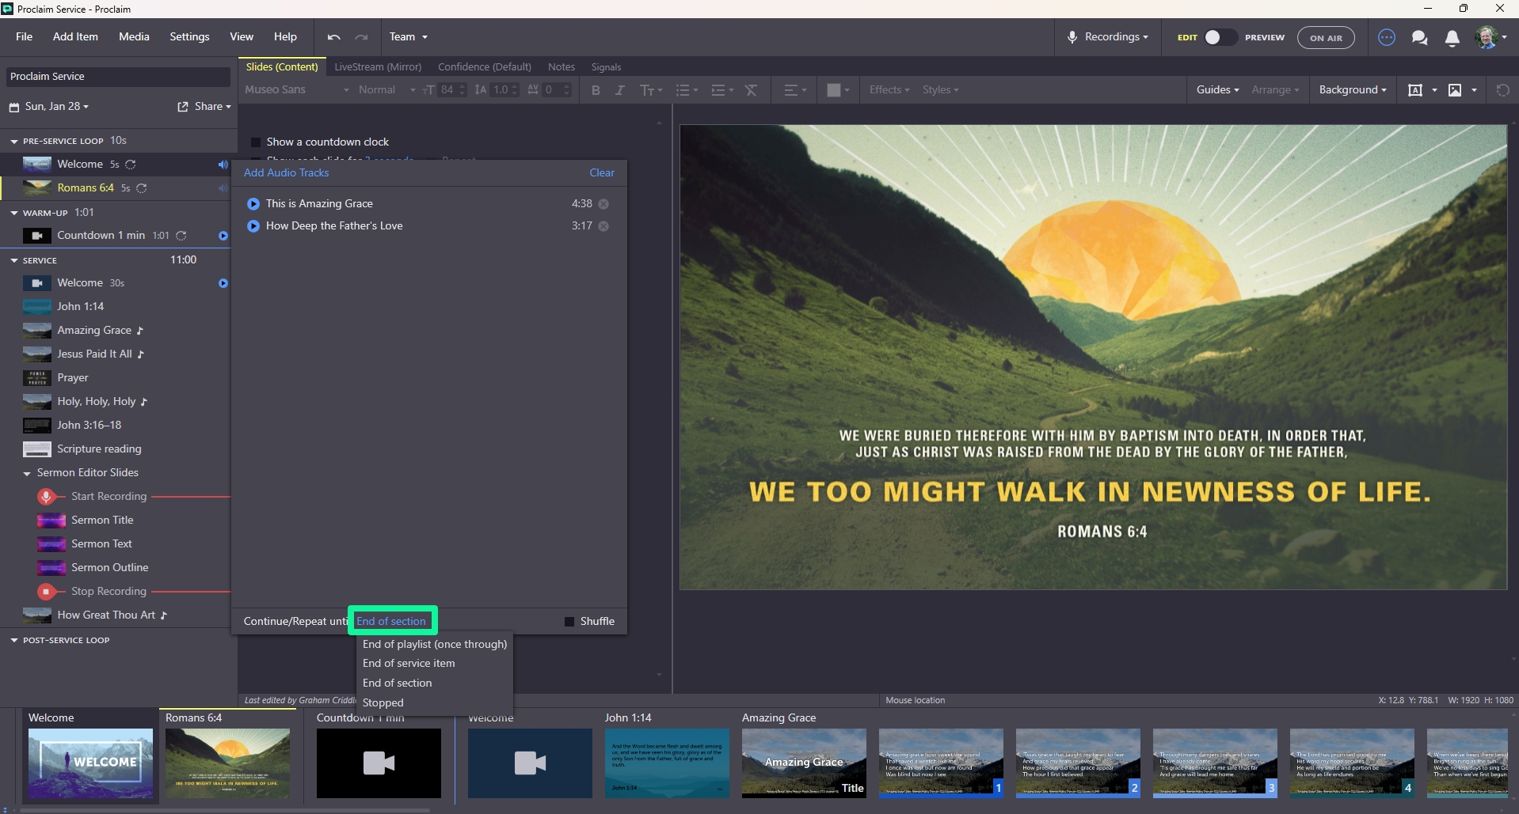Click the bold formatting icon
This screenshot has height=814, width=1519.
pyautogui.click(x=596, y=90)
